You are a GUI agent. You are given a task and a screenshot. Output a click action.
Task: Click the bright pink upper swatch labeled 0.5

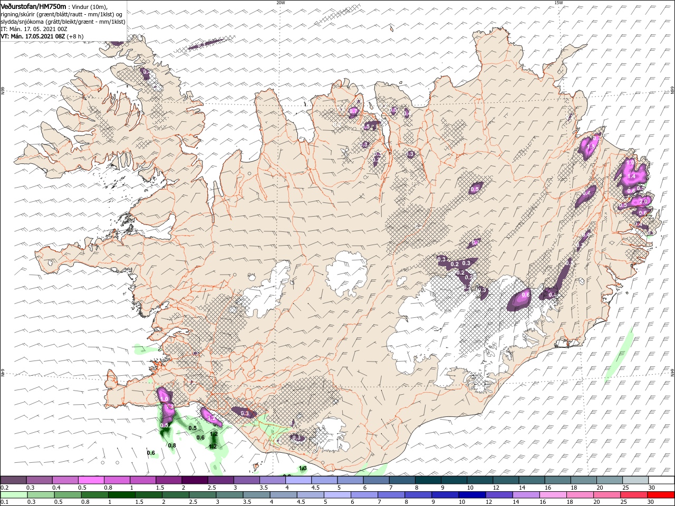coord(91,480)
